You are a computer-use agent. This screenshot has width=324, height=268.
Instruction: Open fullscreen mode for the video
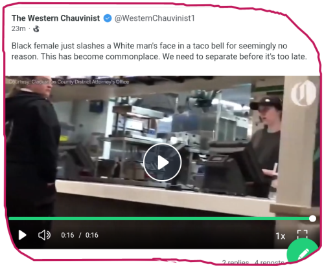pyautogui.click(x=302, y=234)
